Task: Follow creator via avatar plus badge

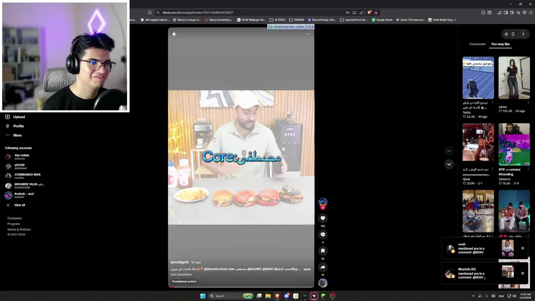Action: 323,207
